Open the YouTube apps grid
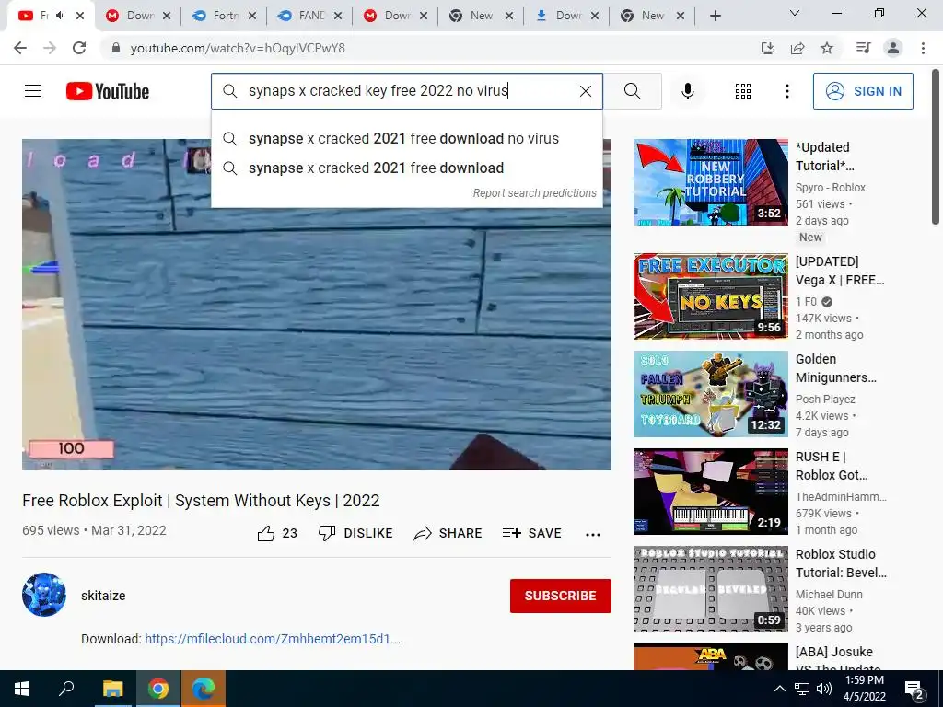 (x=743, y=91)
